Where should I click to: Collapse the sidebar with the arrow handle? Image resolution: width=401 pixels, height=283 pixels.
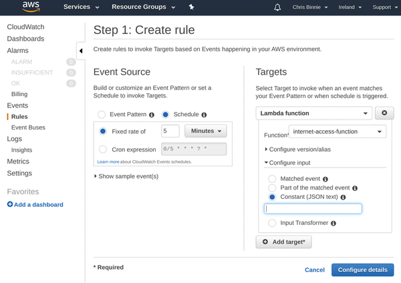pos(81,51)
